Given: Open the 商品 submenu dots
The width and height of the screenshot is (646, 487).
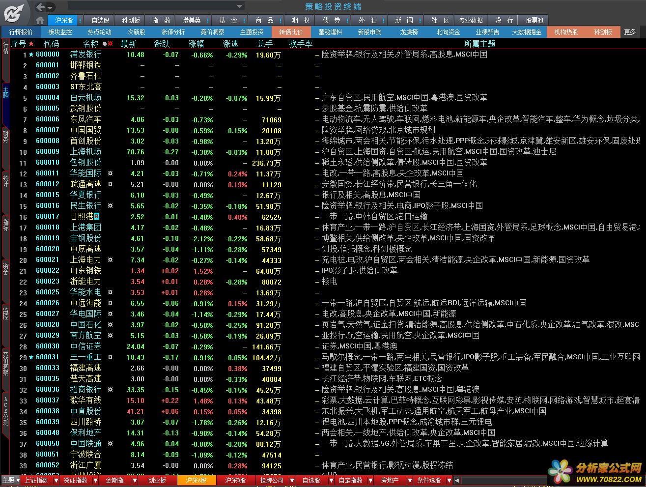Looking at the screenshot, I should (x=281, y=20).
